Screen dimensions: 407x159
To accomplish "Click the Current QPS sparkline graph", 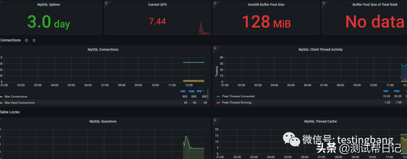I will click(205, 29).
